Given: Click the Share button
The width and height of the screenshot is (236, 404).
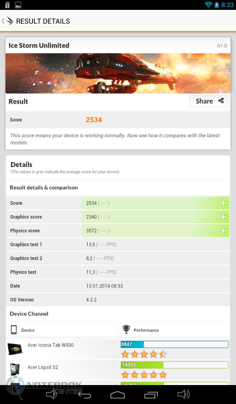Looking at the screenshot, I should pos(209,101).
